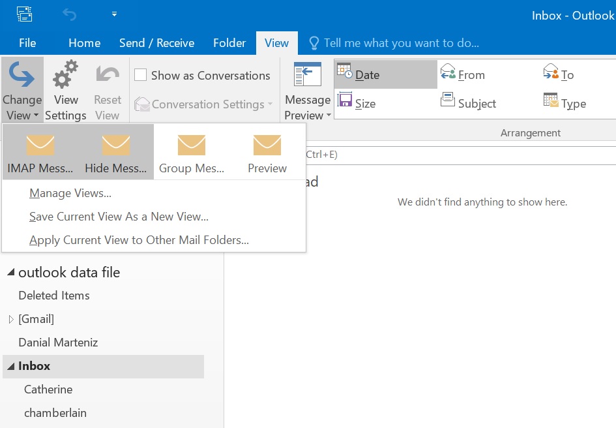Arrange messages by Size
Viewport: 616px width, 428px height.
[x=357, y=103]
